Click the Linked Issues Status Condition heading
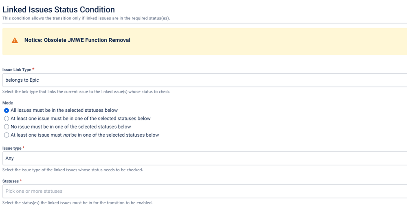407x211 pixels. [x=59, y=9]
